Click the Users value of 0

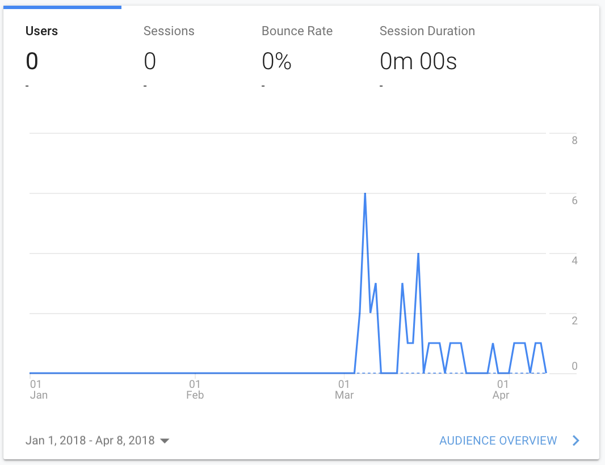(x=32, y=61)
